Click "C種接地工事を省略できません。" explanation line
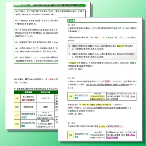The image size is (146, 146). coord(81,66)
